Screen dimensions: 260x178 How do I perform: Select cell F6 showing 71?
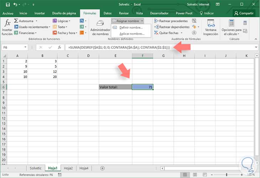pos(142,87)
